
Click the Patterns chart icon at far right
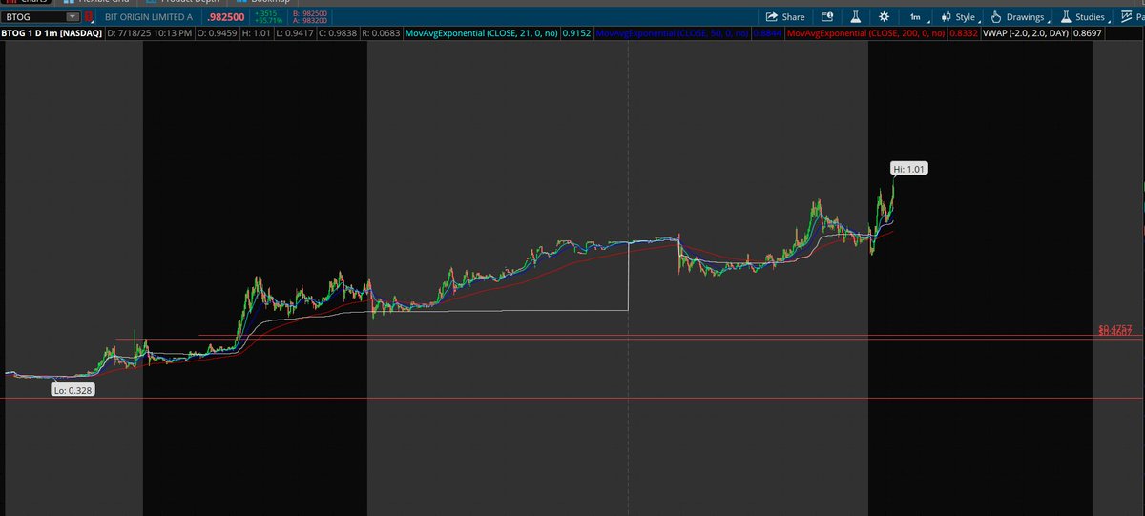click(x=1126, y=17)
